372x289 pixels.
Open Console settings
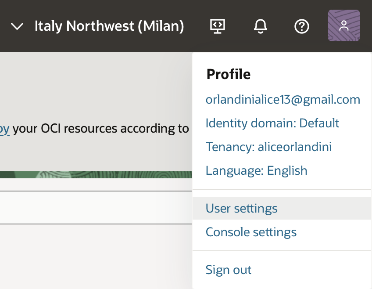pos(251,232)
